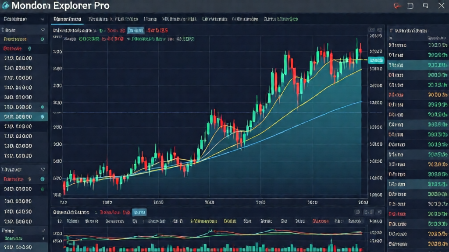Toggle the green dot beside the red label in the lower sidebar section
This screenshot has width=449, height=252.
click(x=43, y=179)
